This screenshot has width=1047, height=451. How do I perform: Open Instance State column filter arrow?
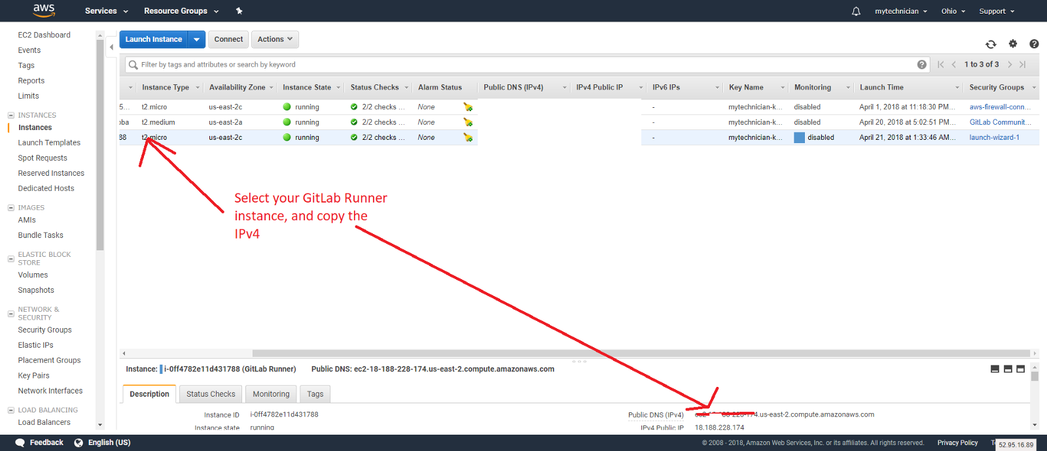click(x=338, y=88)
